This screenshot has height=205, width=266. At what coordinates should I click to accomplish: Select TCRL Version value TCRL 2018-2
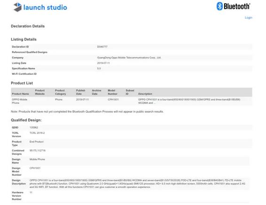pos(37,133)
